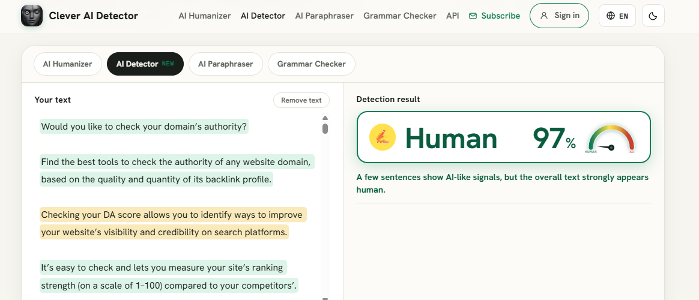699x300 pixels.
Task: Open API in the top navigation
Action: coord(452,16)
